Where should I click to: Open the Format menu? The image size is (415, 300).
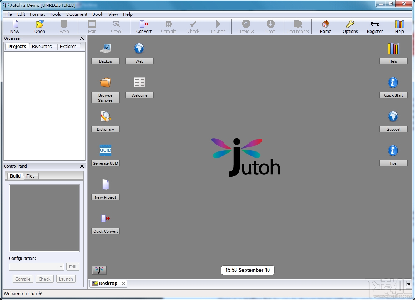[x=37, y=14]
